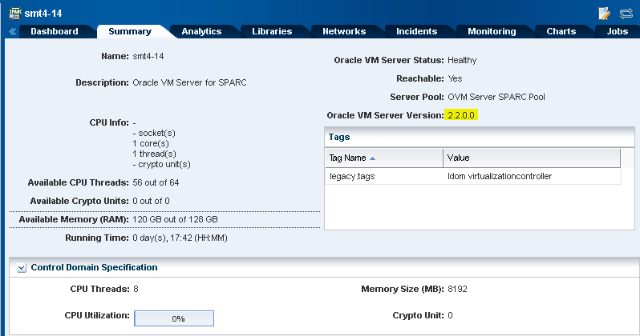
Task: Click the SPARC server icon beside smt4-14
Action: pyautogui.click(x=15, y=14)
